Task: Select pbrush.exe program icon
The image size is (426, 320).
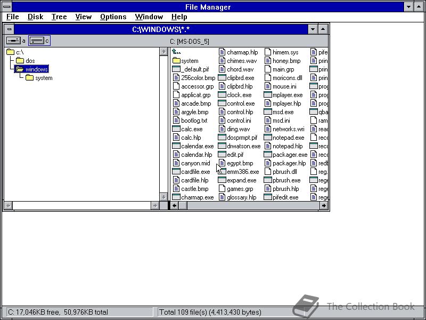Action: click(x=268, y=180)
